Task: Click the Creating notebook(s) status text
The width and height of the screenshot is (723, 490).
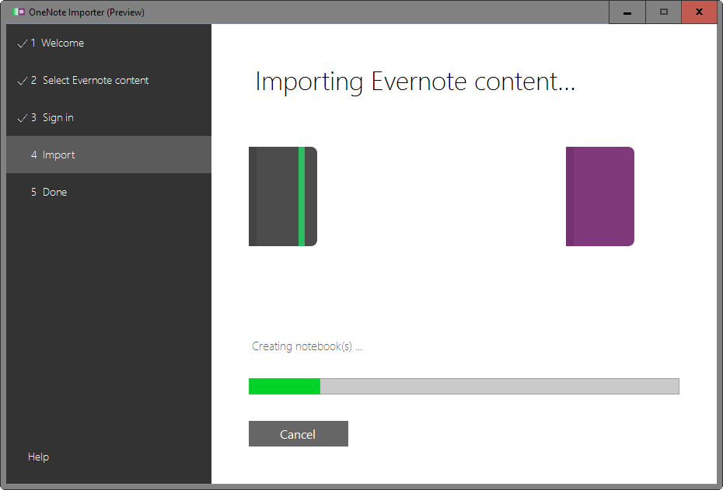Action: [x=307, y=346]
